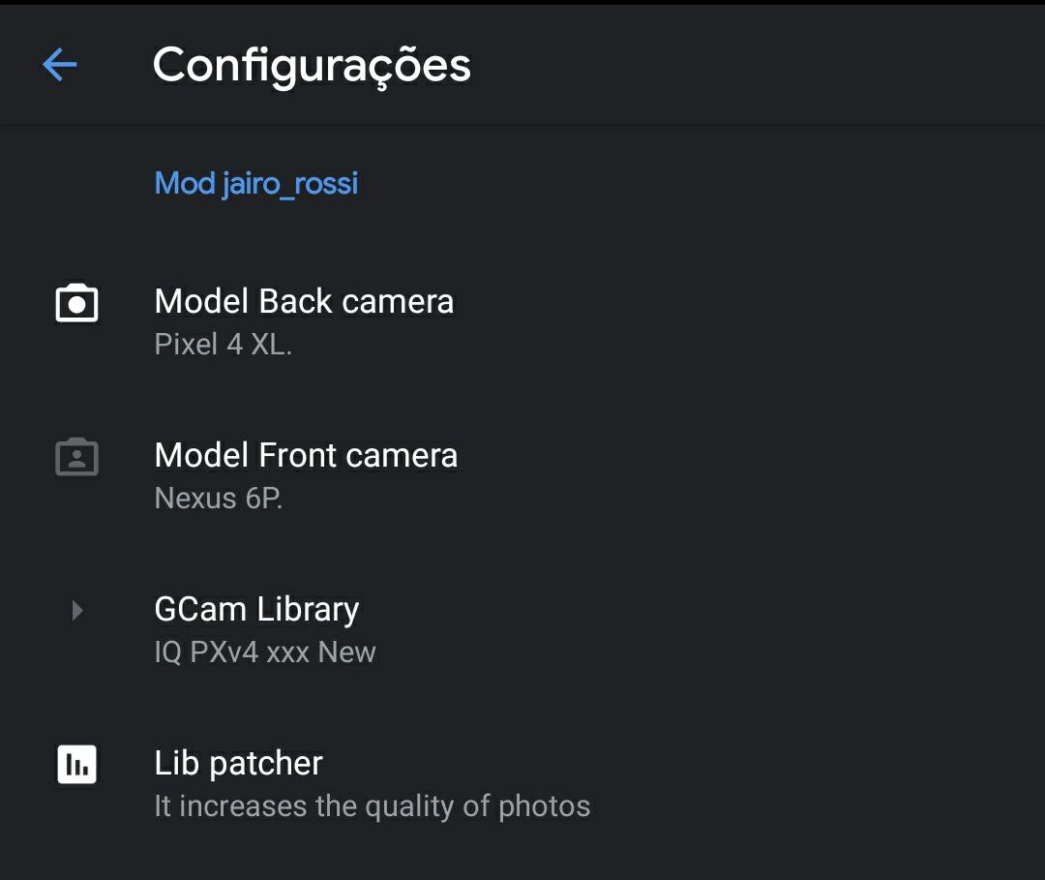Tap the Lib patcher chart icon
The image size is (1045, 880).
pyautogui.click(x=76, y=764)
